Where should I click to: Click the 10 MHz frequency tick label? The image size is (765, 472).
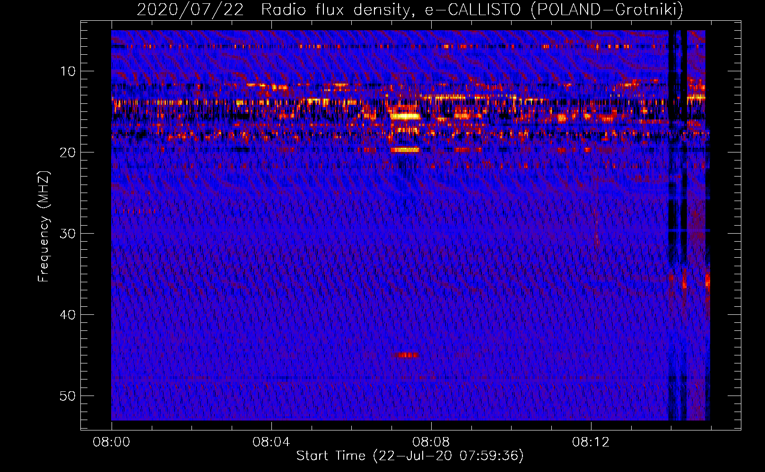tap(68, 71)
